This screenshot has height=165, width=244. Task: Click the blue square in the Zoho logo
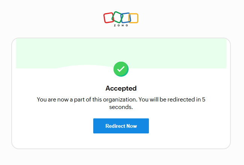coord(125,18)
